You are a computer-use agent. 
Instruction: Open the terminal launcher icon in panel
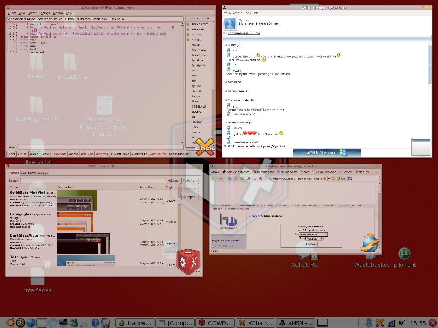click(x=63, y=323)
